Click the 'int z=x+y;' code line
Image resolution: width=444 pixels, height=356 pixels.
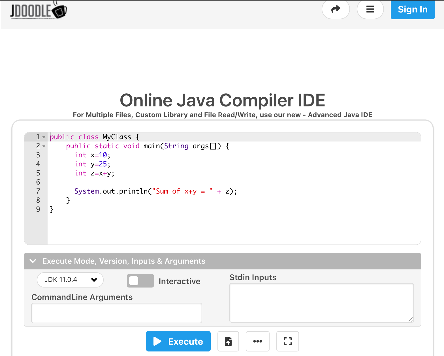(x=94, y=173)
